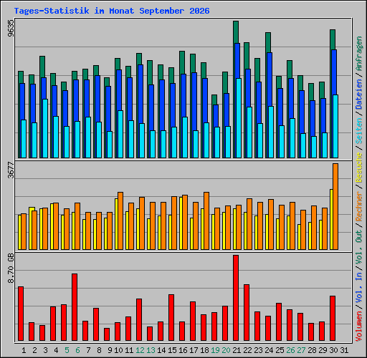Select the red Volumen bar for day 6
The height and width of the screenshot is (358, 367).
(75, 307)
